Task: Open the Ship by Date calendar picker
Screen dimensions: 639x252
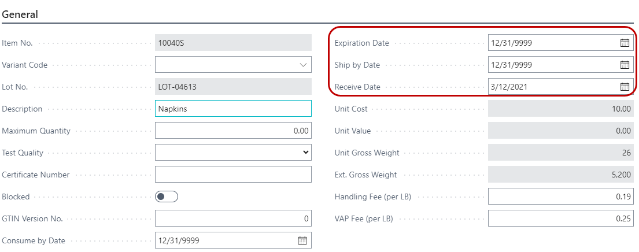Action: (625, 65)
